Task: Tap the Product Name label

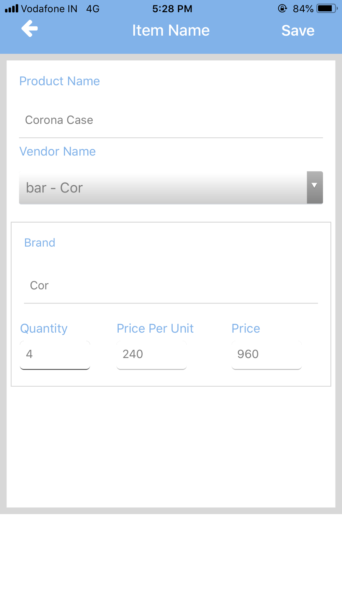Action: 60,81
